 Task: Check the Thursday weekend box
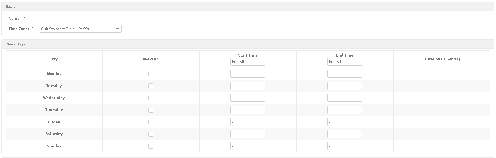[151, 110]
